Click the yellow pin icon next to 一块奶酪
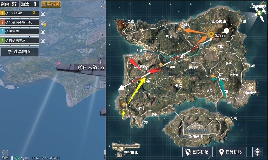Image resolution: width=268 pixels, height=160 pixels. (x=34, y=13)
